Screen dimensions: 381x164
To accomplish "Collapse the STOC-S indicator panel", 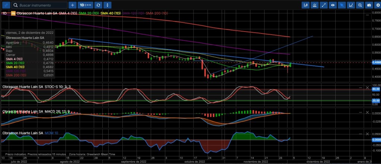I will click(361, 87).
